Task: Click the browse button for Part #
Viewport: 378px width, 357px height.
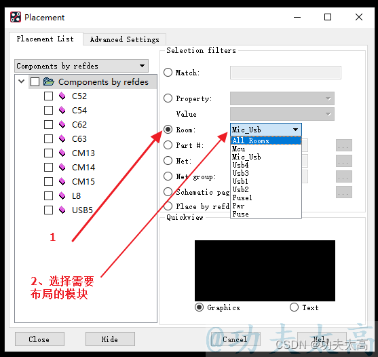Action: coord(344,145)
